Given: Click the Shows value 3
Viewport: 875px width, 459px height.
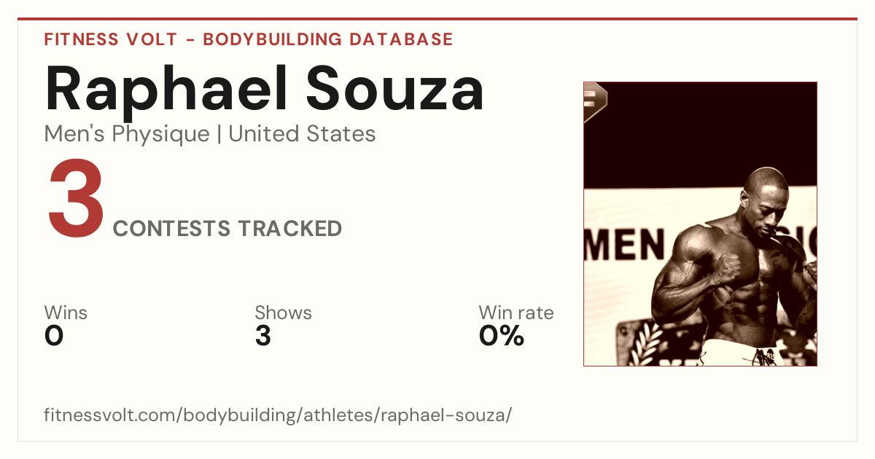Looking at the screenshot, I should [263, 336].
